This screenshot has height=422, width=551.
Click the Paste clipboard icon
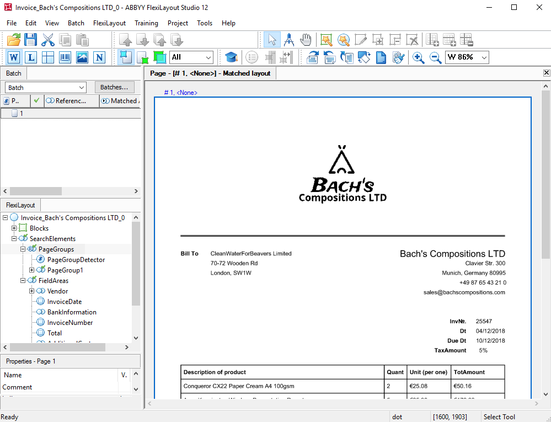tap(82, 40)
